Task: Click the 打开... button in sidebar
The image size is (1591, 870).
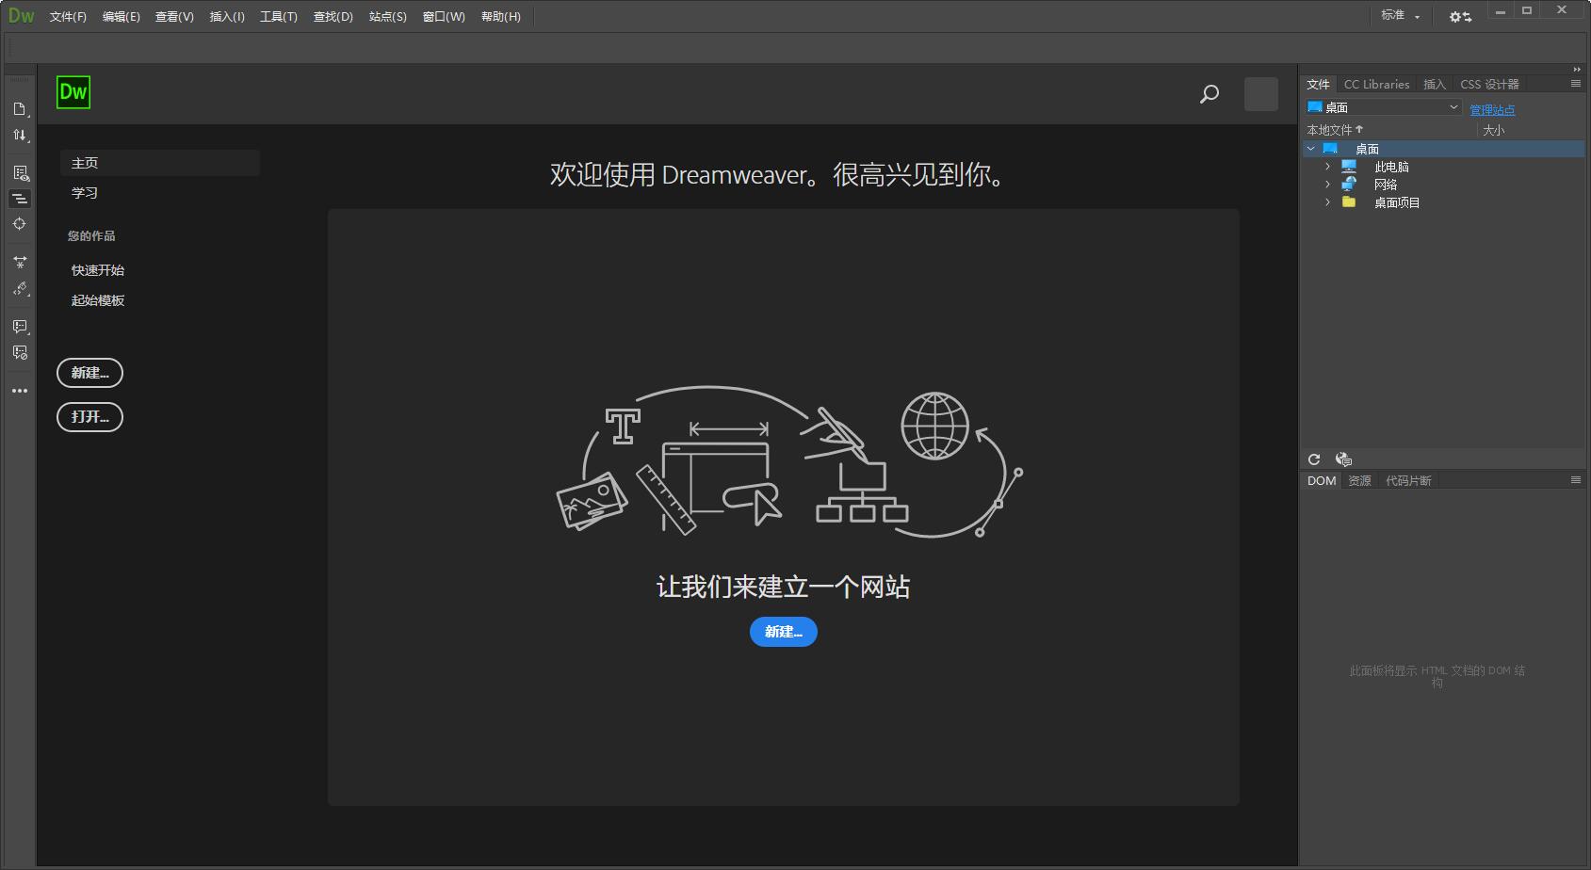Action: click(89, 417)
